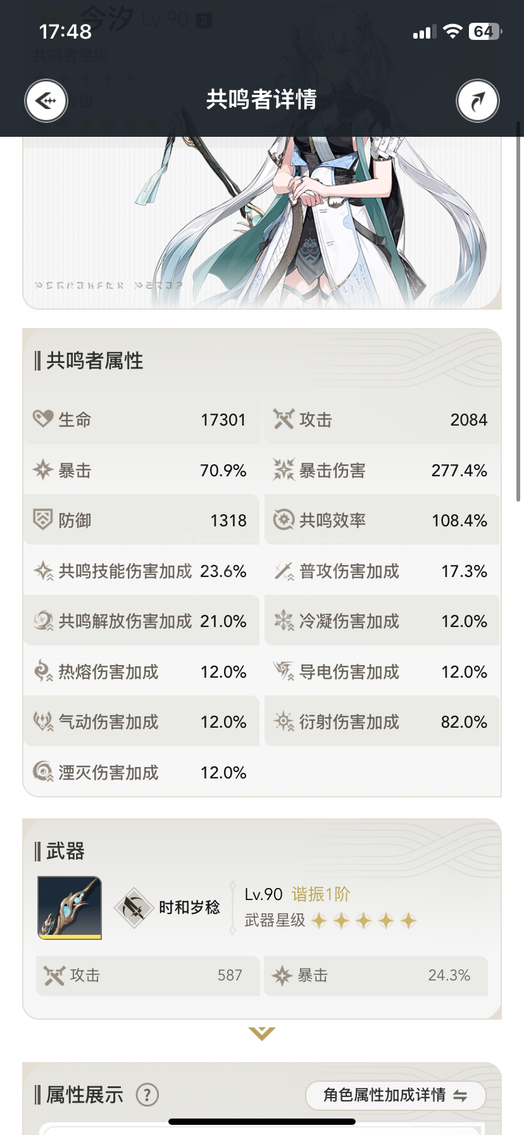Tap the back arrow button

[46, 101]
